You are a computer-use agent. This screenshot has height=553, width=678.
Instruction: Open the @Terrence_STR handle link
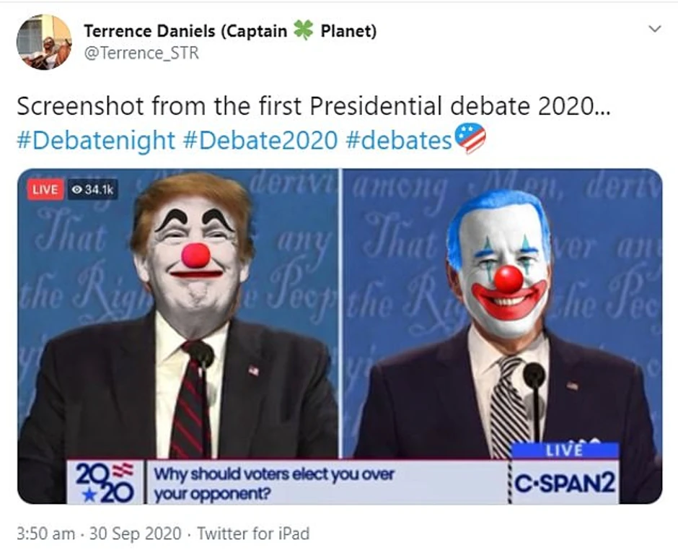click(x=141, y=53)
